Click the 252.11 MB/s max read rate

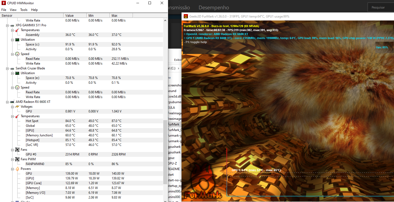[120, 59]
